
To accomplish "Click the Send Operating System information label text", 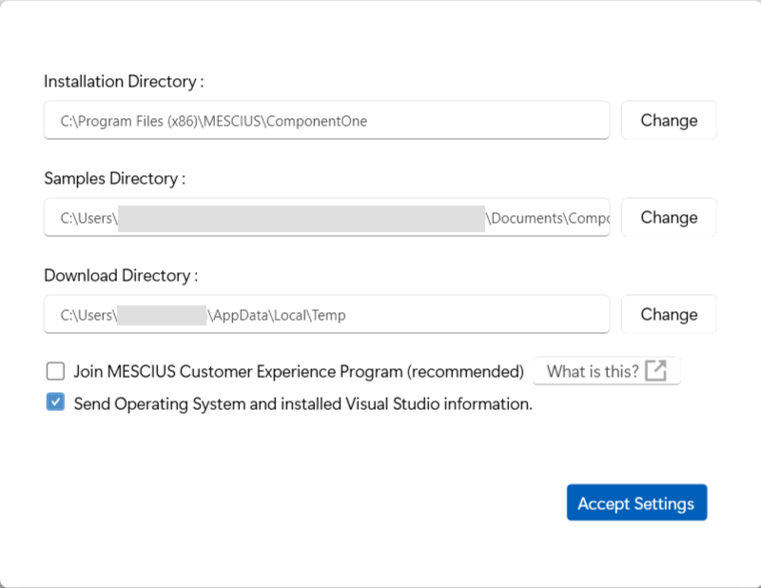I will click(x=302, y=403).
